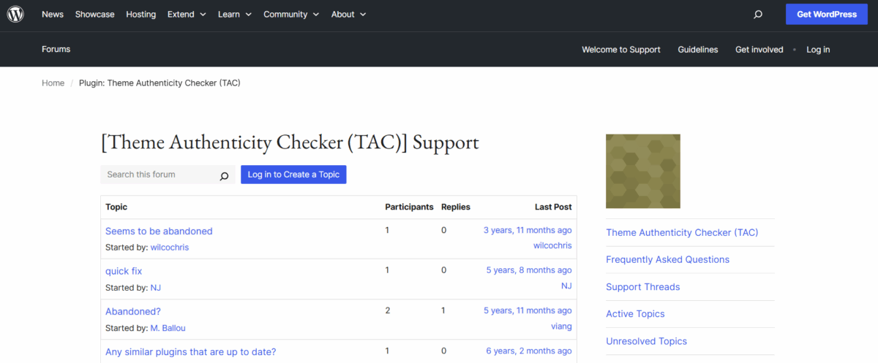This screenshot has width=878, height=363.
Task: Open Frequently Asked Questions sidebar link
Action: pos(667,260)
